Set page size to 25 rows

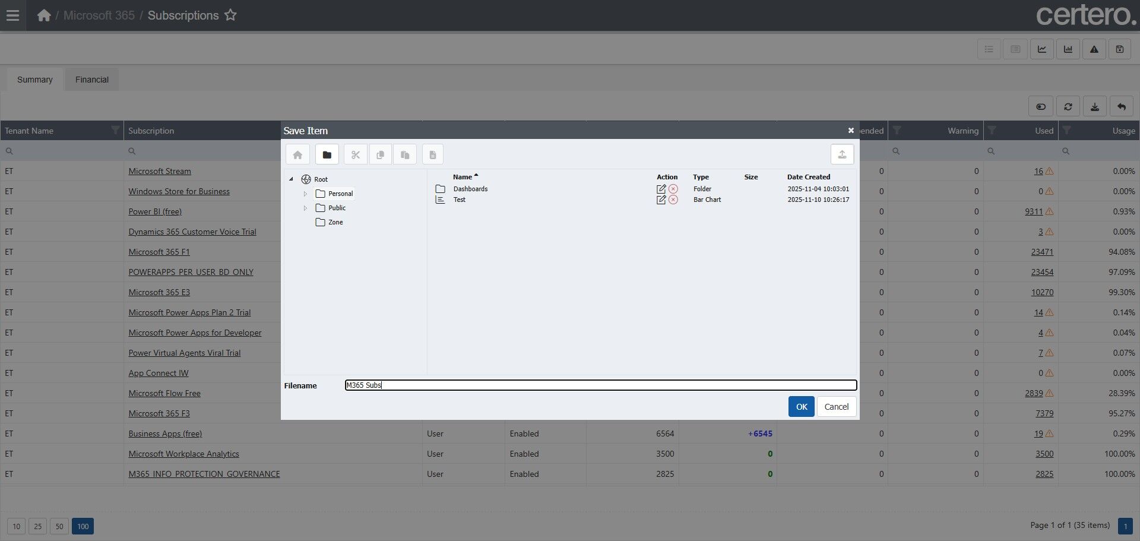click(37, 526)
